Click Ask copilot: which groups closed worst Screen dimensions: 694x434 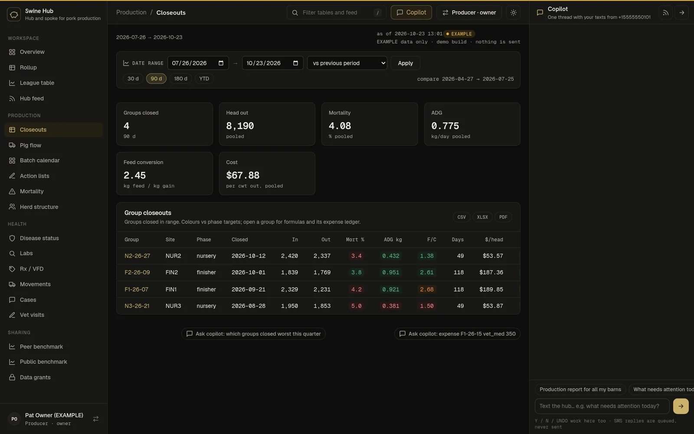(x=253, y=334)
